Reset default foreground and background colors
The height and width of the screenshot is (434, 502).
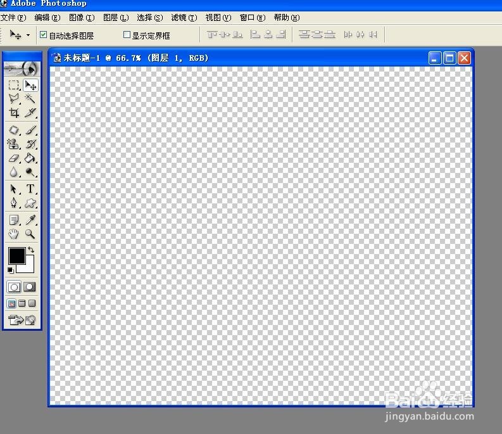pyautogui.click(x=11, y=270)
